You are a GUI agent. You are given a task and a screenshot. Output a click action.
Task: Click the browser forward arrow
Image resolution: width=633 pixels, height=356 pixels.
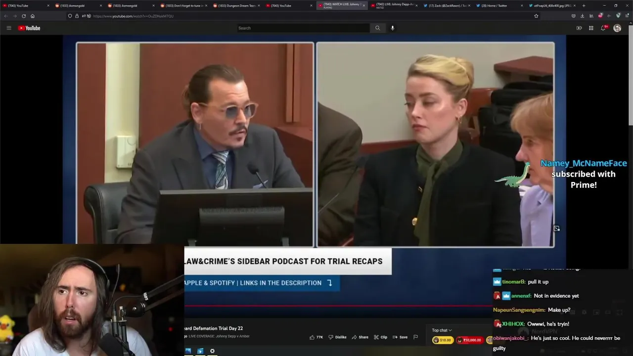coord(15,16)
